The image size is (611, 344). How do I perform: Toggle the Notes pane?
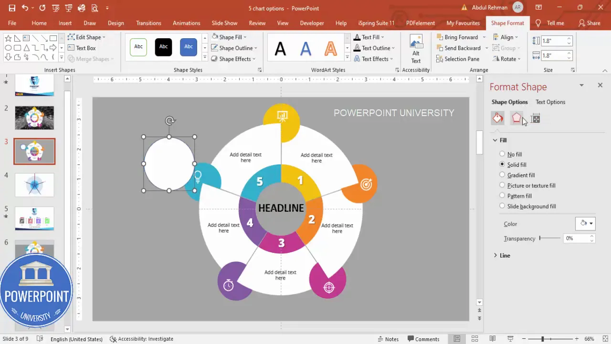(x=388, y=339)
